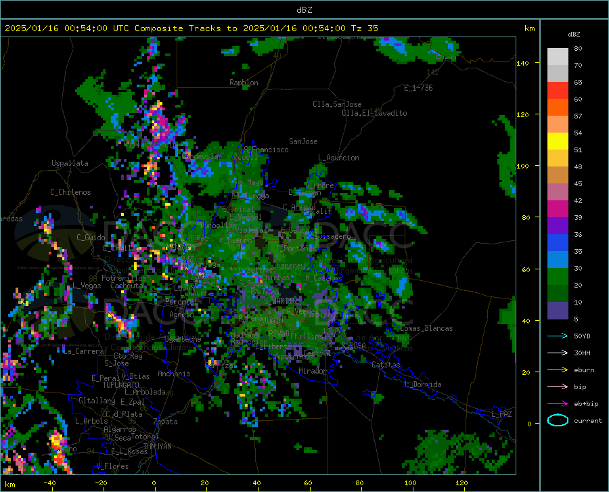Click the C_Chilenos map label

[70, 192]
